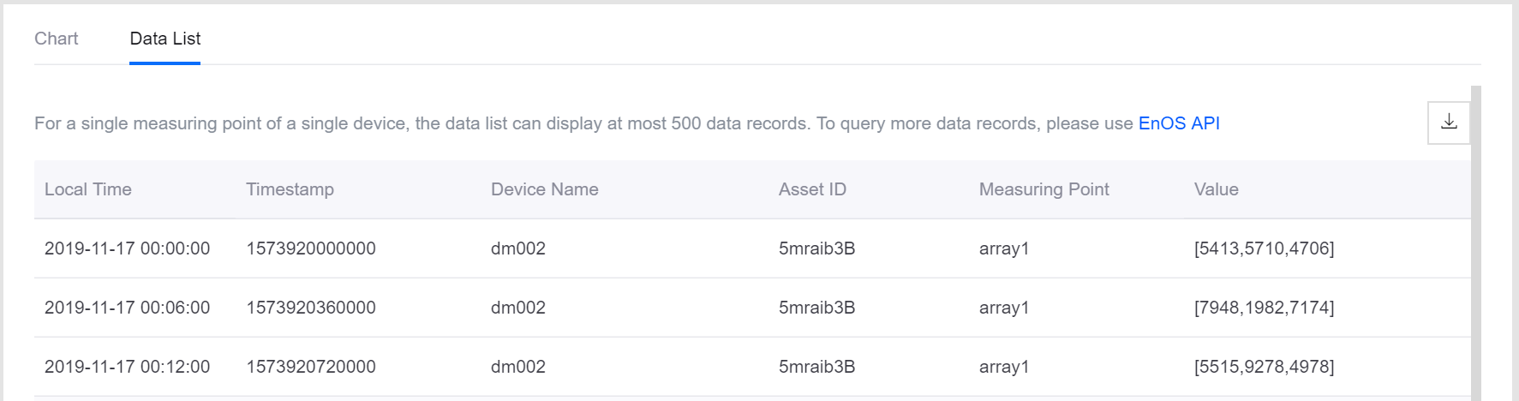
Task: Click timestamp 1573920720000 cell
Action: pos(311,367)
